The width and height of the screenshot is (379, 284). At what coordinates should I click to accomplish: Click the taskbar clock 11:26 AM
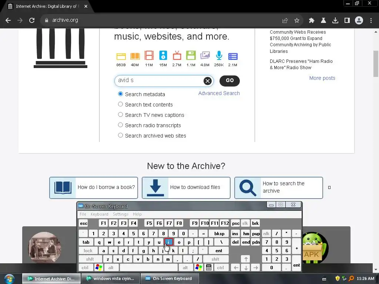365,278
